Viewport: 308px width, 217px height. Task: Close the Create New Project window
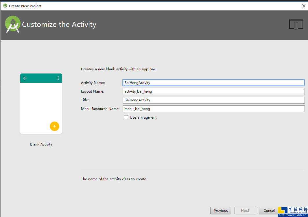[x=304, y=6]
